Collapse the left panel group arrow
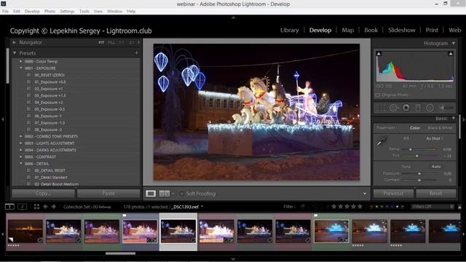This screenshot has height=262, width=466. coord(2,119)
